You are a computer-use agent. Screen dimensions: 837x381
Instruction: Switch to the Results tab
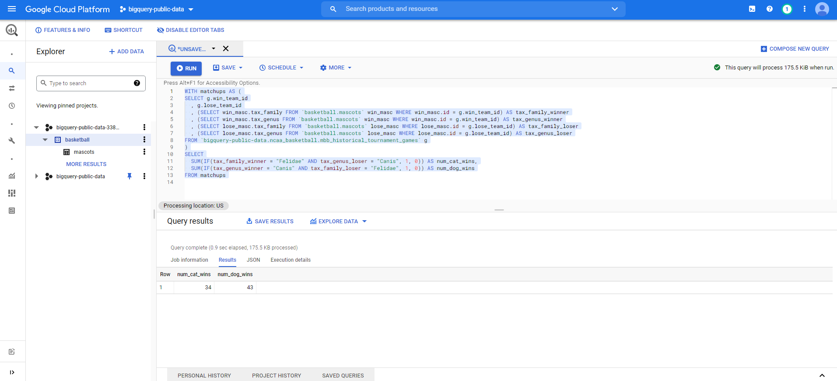[228, 260]
